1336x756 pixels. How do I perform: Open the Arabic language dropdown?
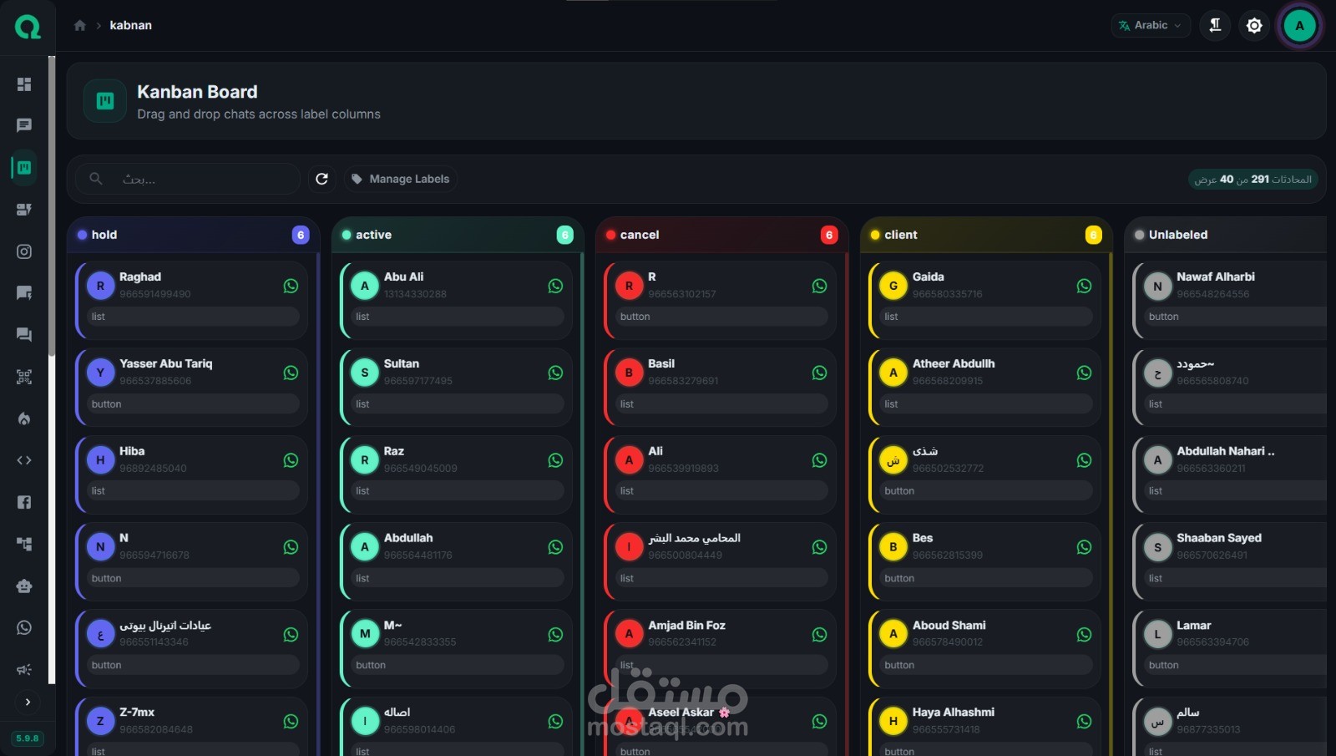click(x=1150, y=25)
